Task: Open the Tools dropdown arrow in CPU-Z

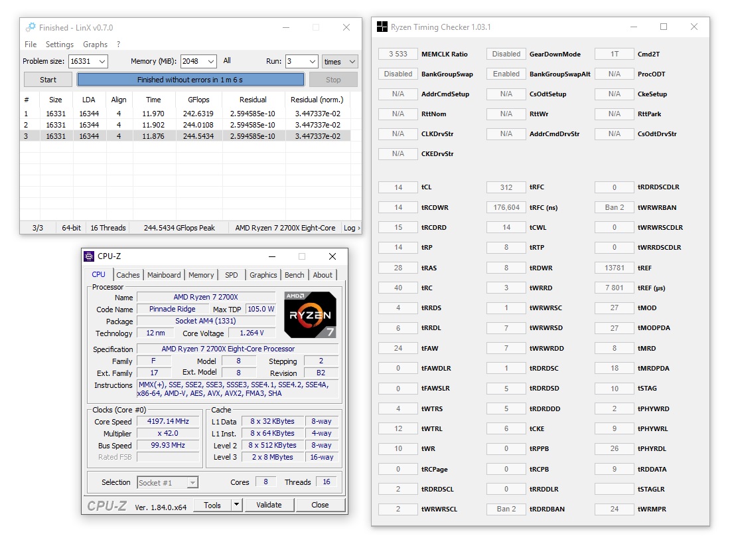Action: 237,505
